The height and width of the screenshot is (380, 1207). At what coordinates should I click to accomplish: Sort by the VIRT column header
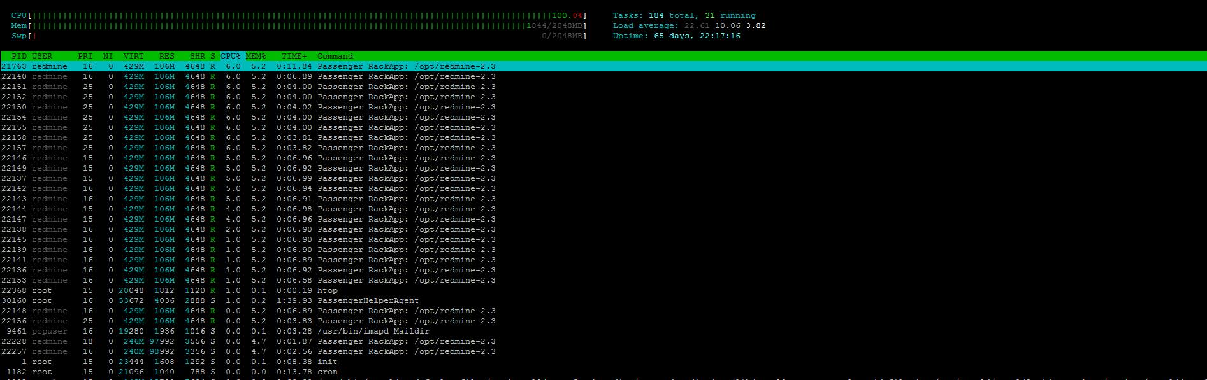click(134, 56)
